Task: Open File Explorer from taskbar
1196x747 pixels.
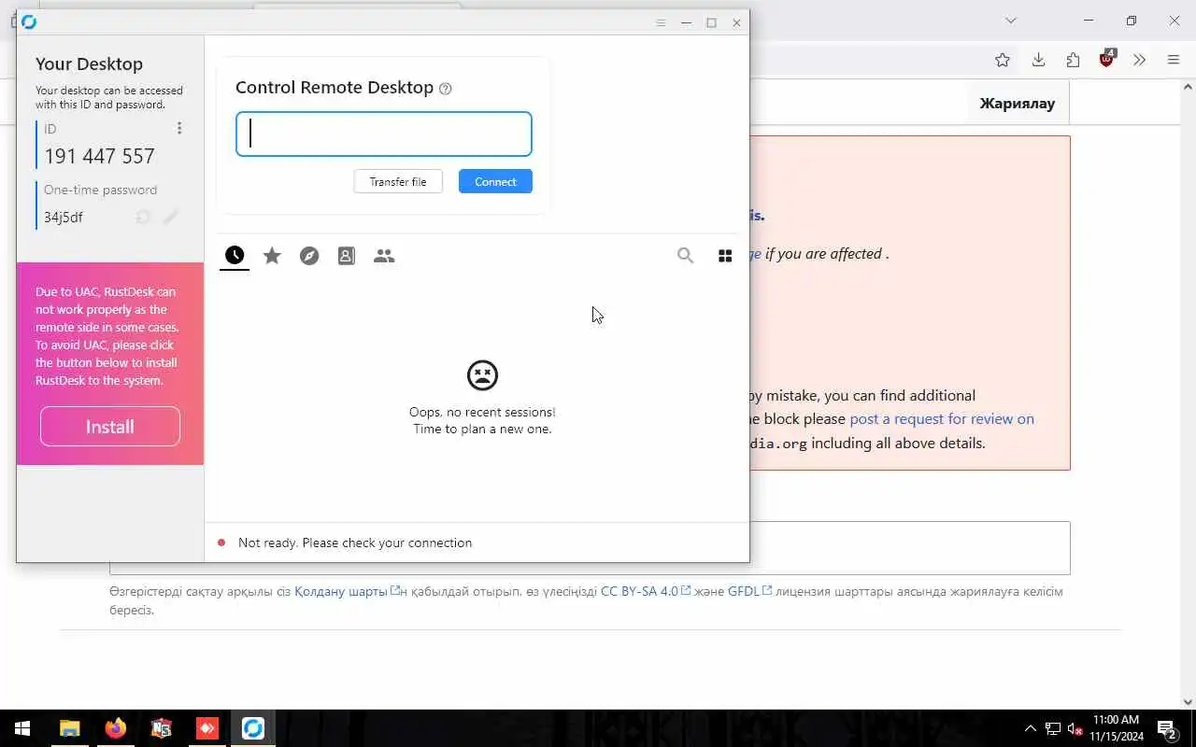Action: [70, 728]
